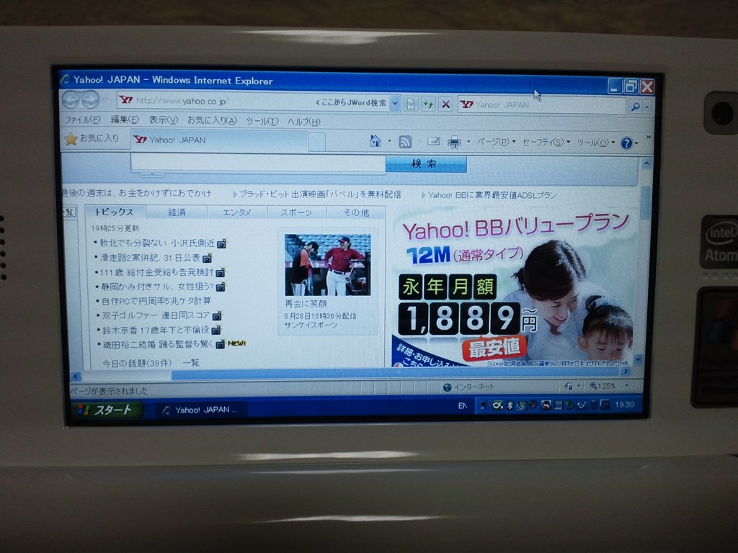738x553 pixels.
Task: Click the horizontal scrollbar right arrow
Action: [626, 372]
